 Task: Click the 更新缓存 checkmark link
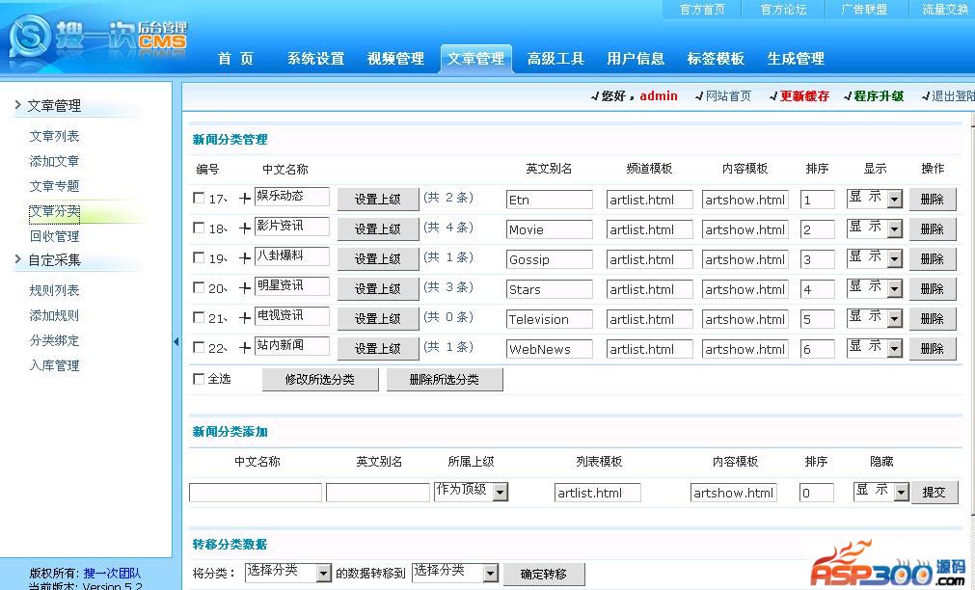799,96
